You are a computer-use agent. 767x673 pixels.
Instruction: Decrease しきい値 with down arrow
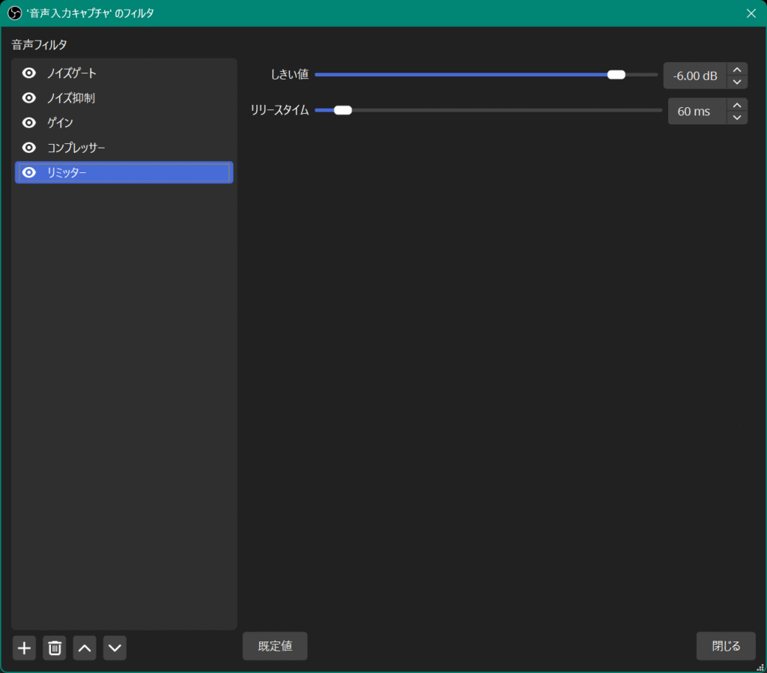[737, 82]
